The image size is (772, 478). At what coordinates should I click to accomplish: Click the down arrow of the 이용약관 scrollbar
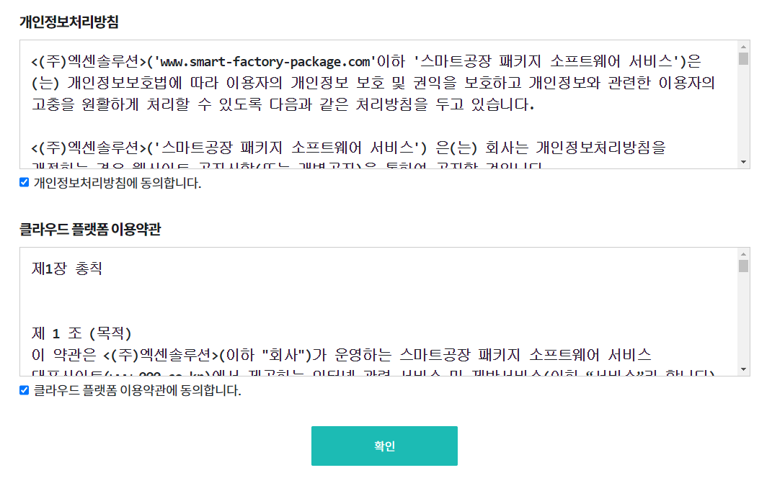pyautogui.click(x=743, y=369)
